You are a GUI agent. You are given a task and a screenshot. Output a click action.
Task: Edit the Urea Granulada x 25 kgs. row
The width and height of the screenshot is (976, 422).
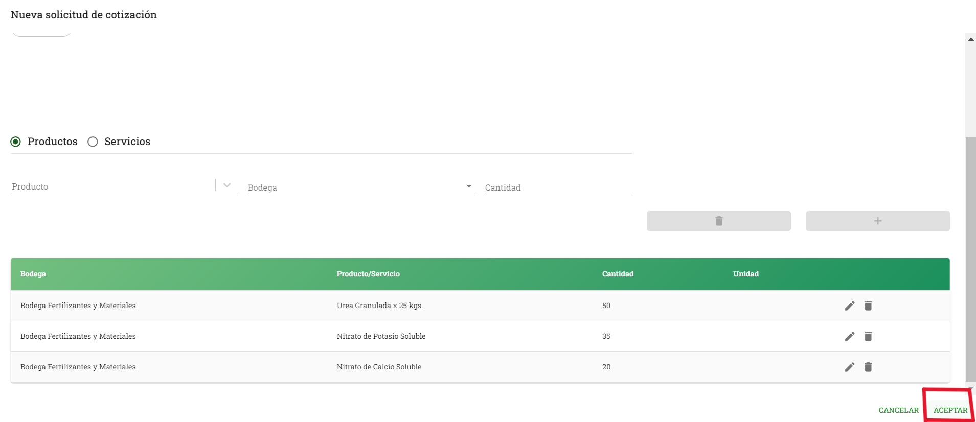850,306
